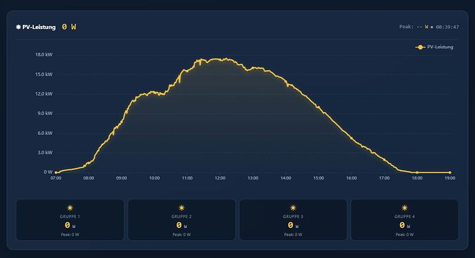Click the 0 W value in Gruppe 1 card
475x258 pixels.
tap(70, 226)
